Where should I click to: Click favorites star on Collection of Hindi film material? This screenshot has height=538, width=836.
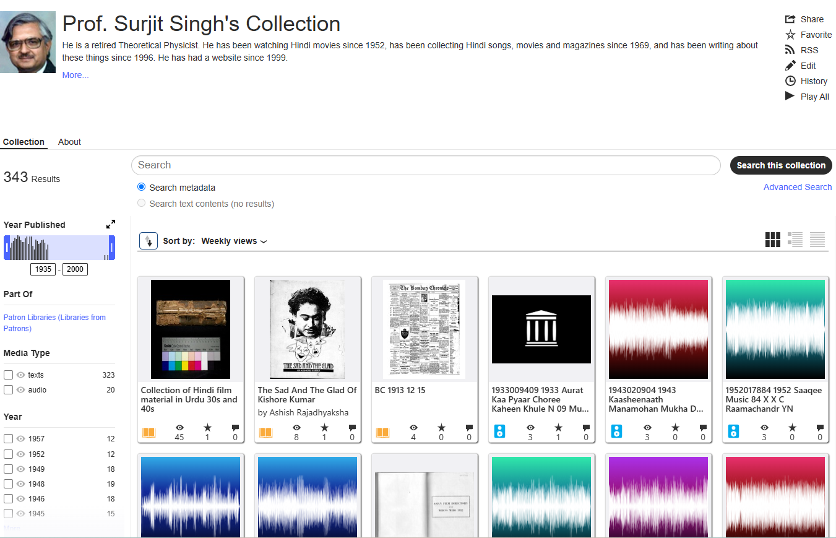[x=207, y=428]
